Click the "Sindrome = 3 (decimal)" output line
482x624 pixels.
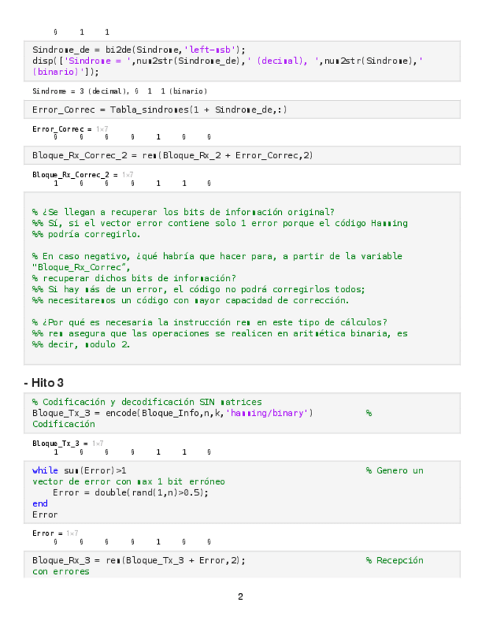pos(119,91)
